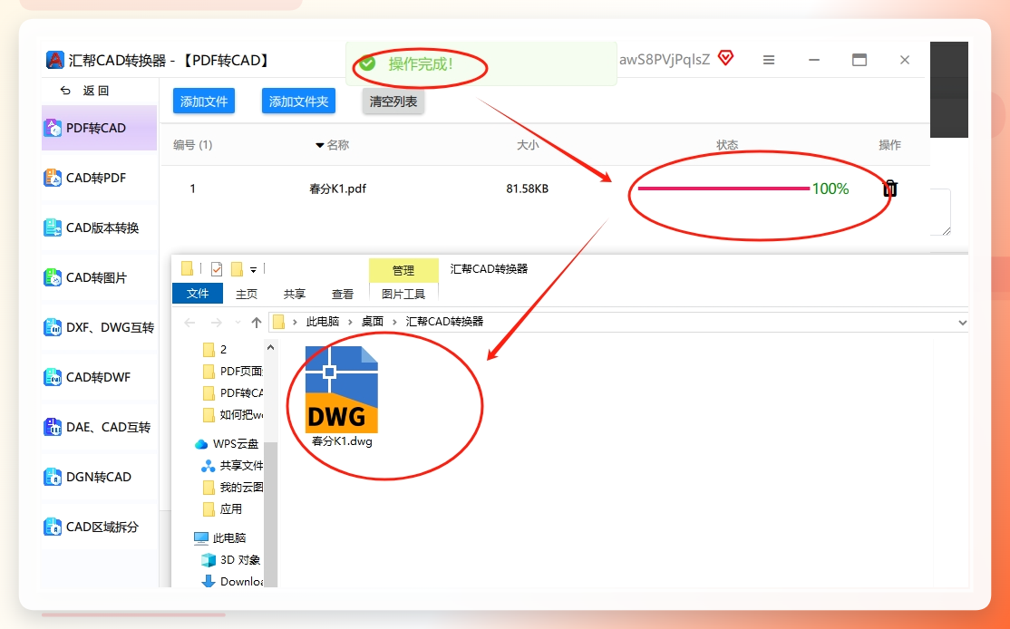Viewport: 1010px width, 629px height.
Task: Open WPS云盘 in Explorer tree
Action: [227, 443]
